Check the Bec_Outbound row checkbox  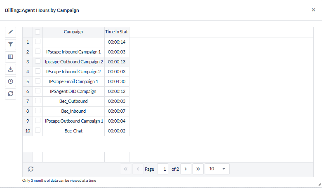pyautogui.click(x=38, y=101)
